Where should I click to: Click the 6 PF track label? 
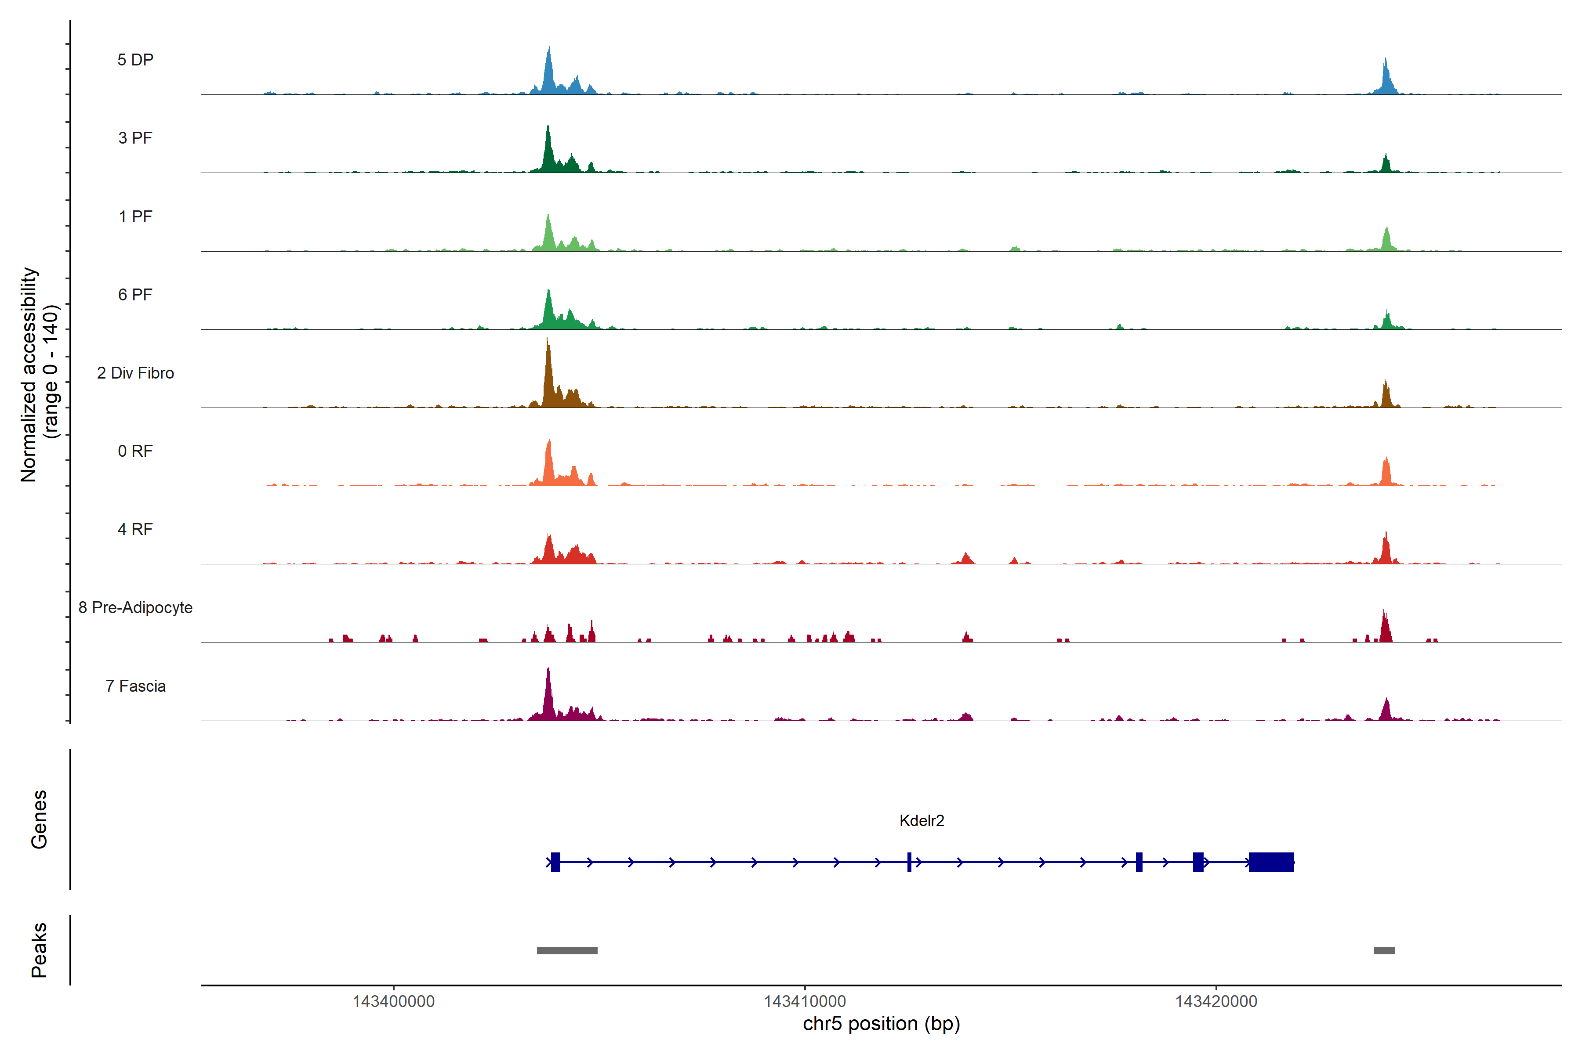pyautogui.click(x=135, y=294)
